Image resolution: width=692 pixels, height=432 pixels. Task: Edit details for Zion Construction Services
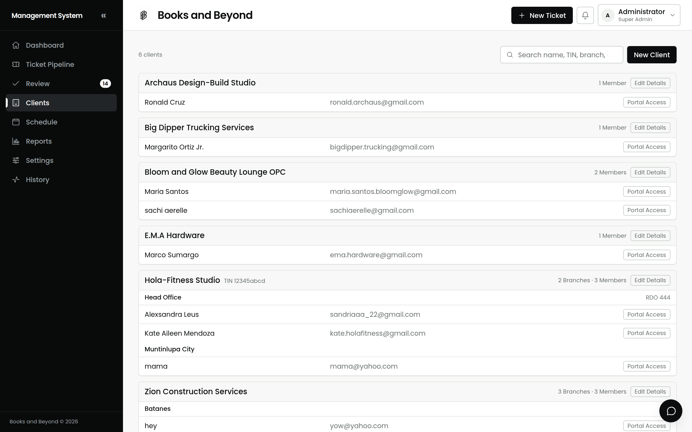pyautogui.click(x=650, y=392)
